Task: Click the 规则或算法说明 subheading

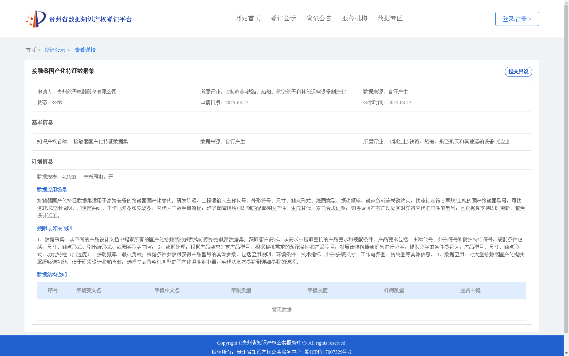Action: [x=54, y=229]
